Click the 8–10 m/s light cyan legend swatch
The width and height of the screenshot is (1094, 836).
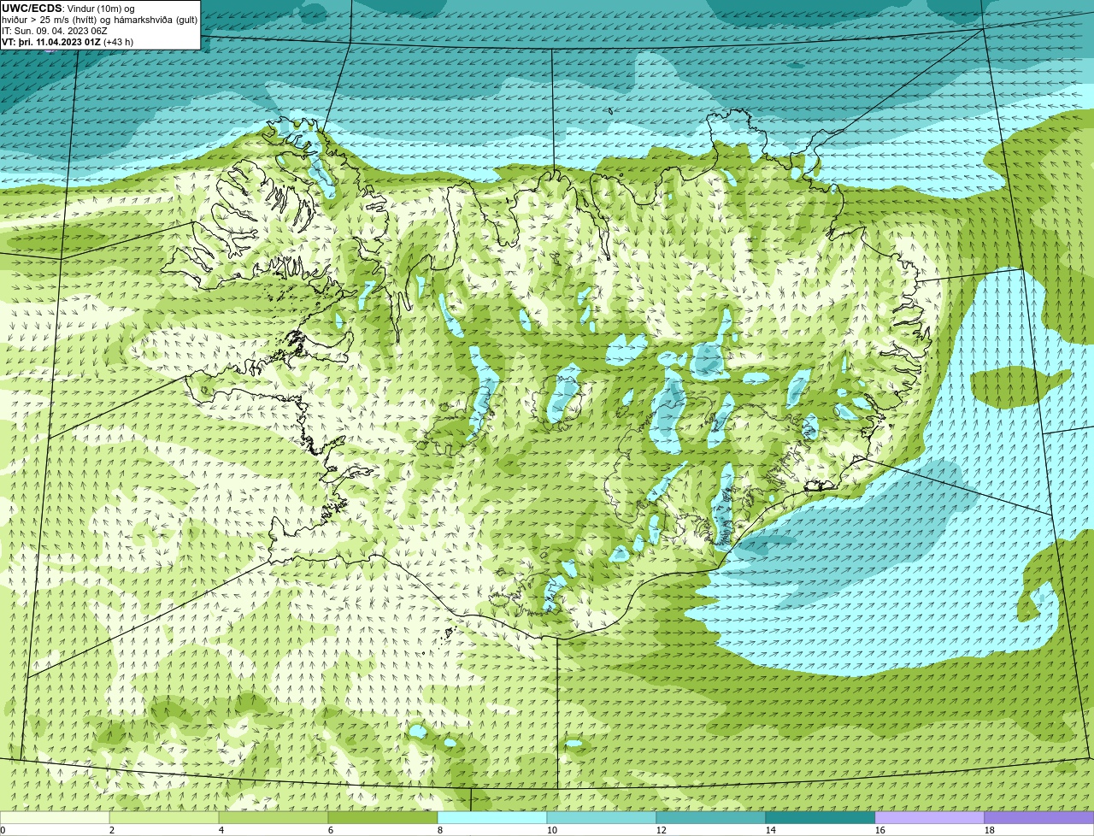tap(492, 818)
